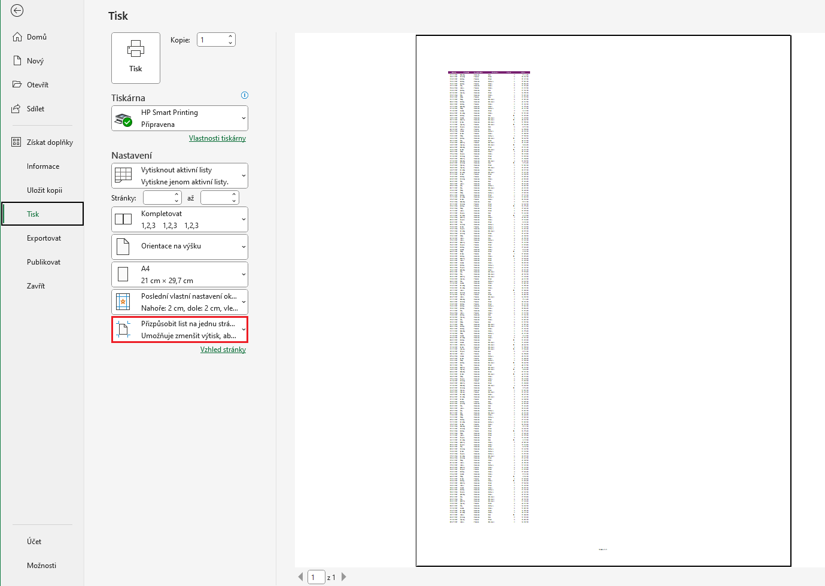Image resolution: width=825 pixels, height=586 pixels.
Task: Click the active sheets grid icon
Action: pos(123,175)
